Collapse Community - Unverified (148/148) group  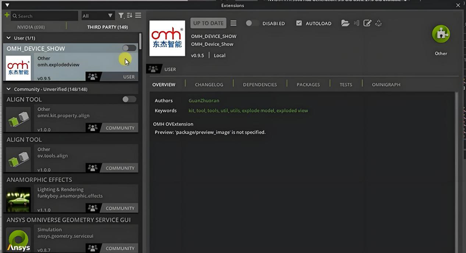coord(9,89)
